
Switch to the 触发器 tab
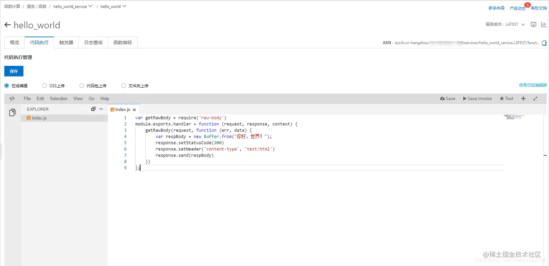click(66, 42)
